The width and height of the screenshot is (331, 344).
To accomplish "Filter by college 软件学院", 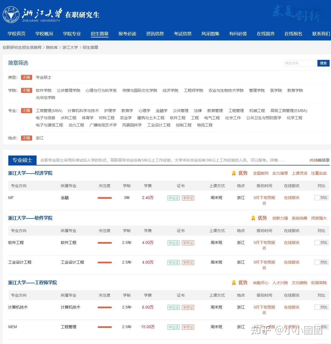I will (43, 90).
